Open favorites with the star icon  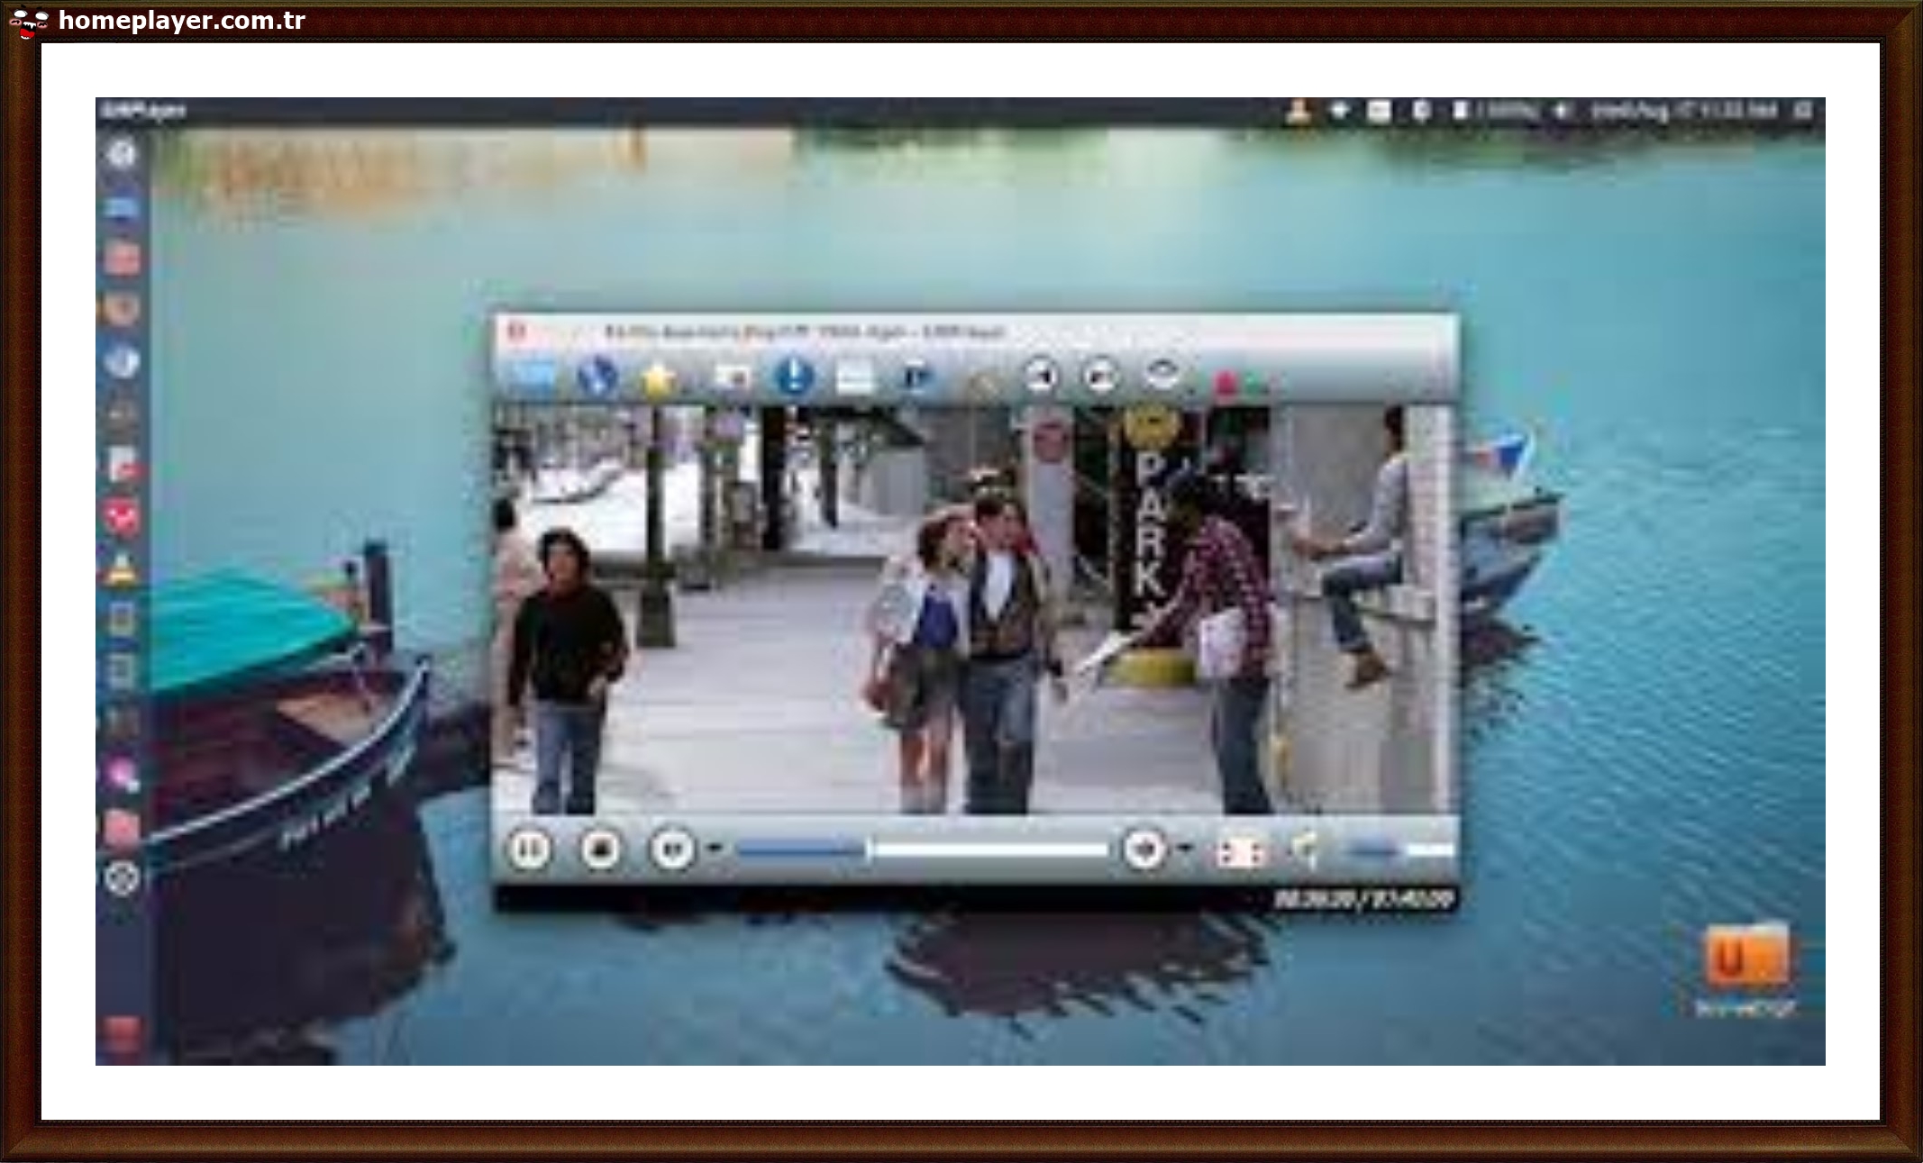[659, 378]
